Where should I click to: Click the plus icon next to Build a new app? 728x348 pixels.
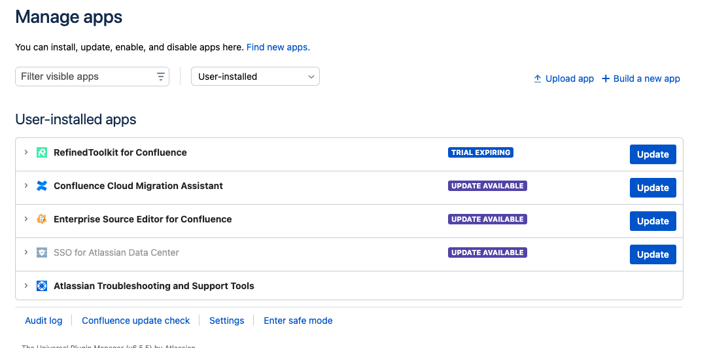[x=606, y=78]
